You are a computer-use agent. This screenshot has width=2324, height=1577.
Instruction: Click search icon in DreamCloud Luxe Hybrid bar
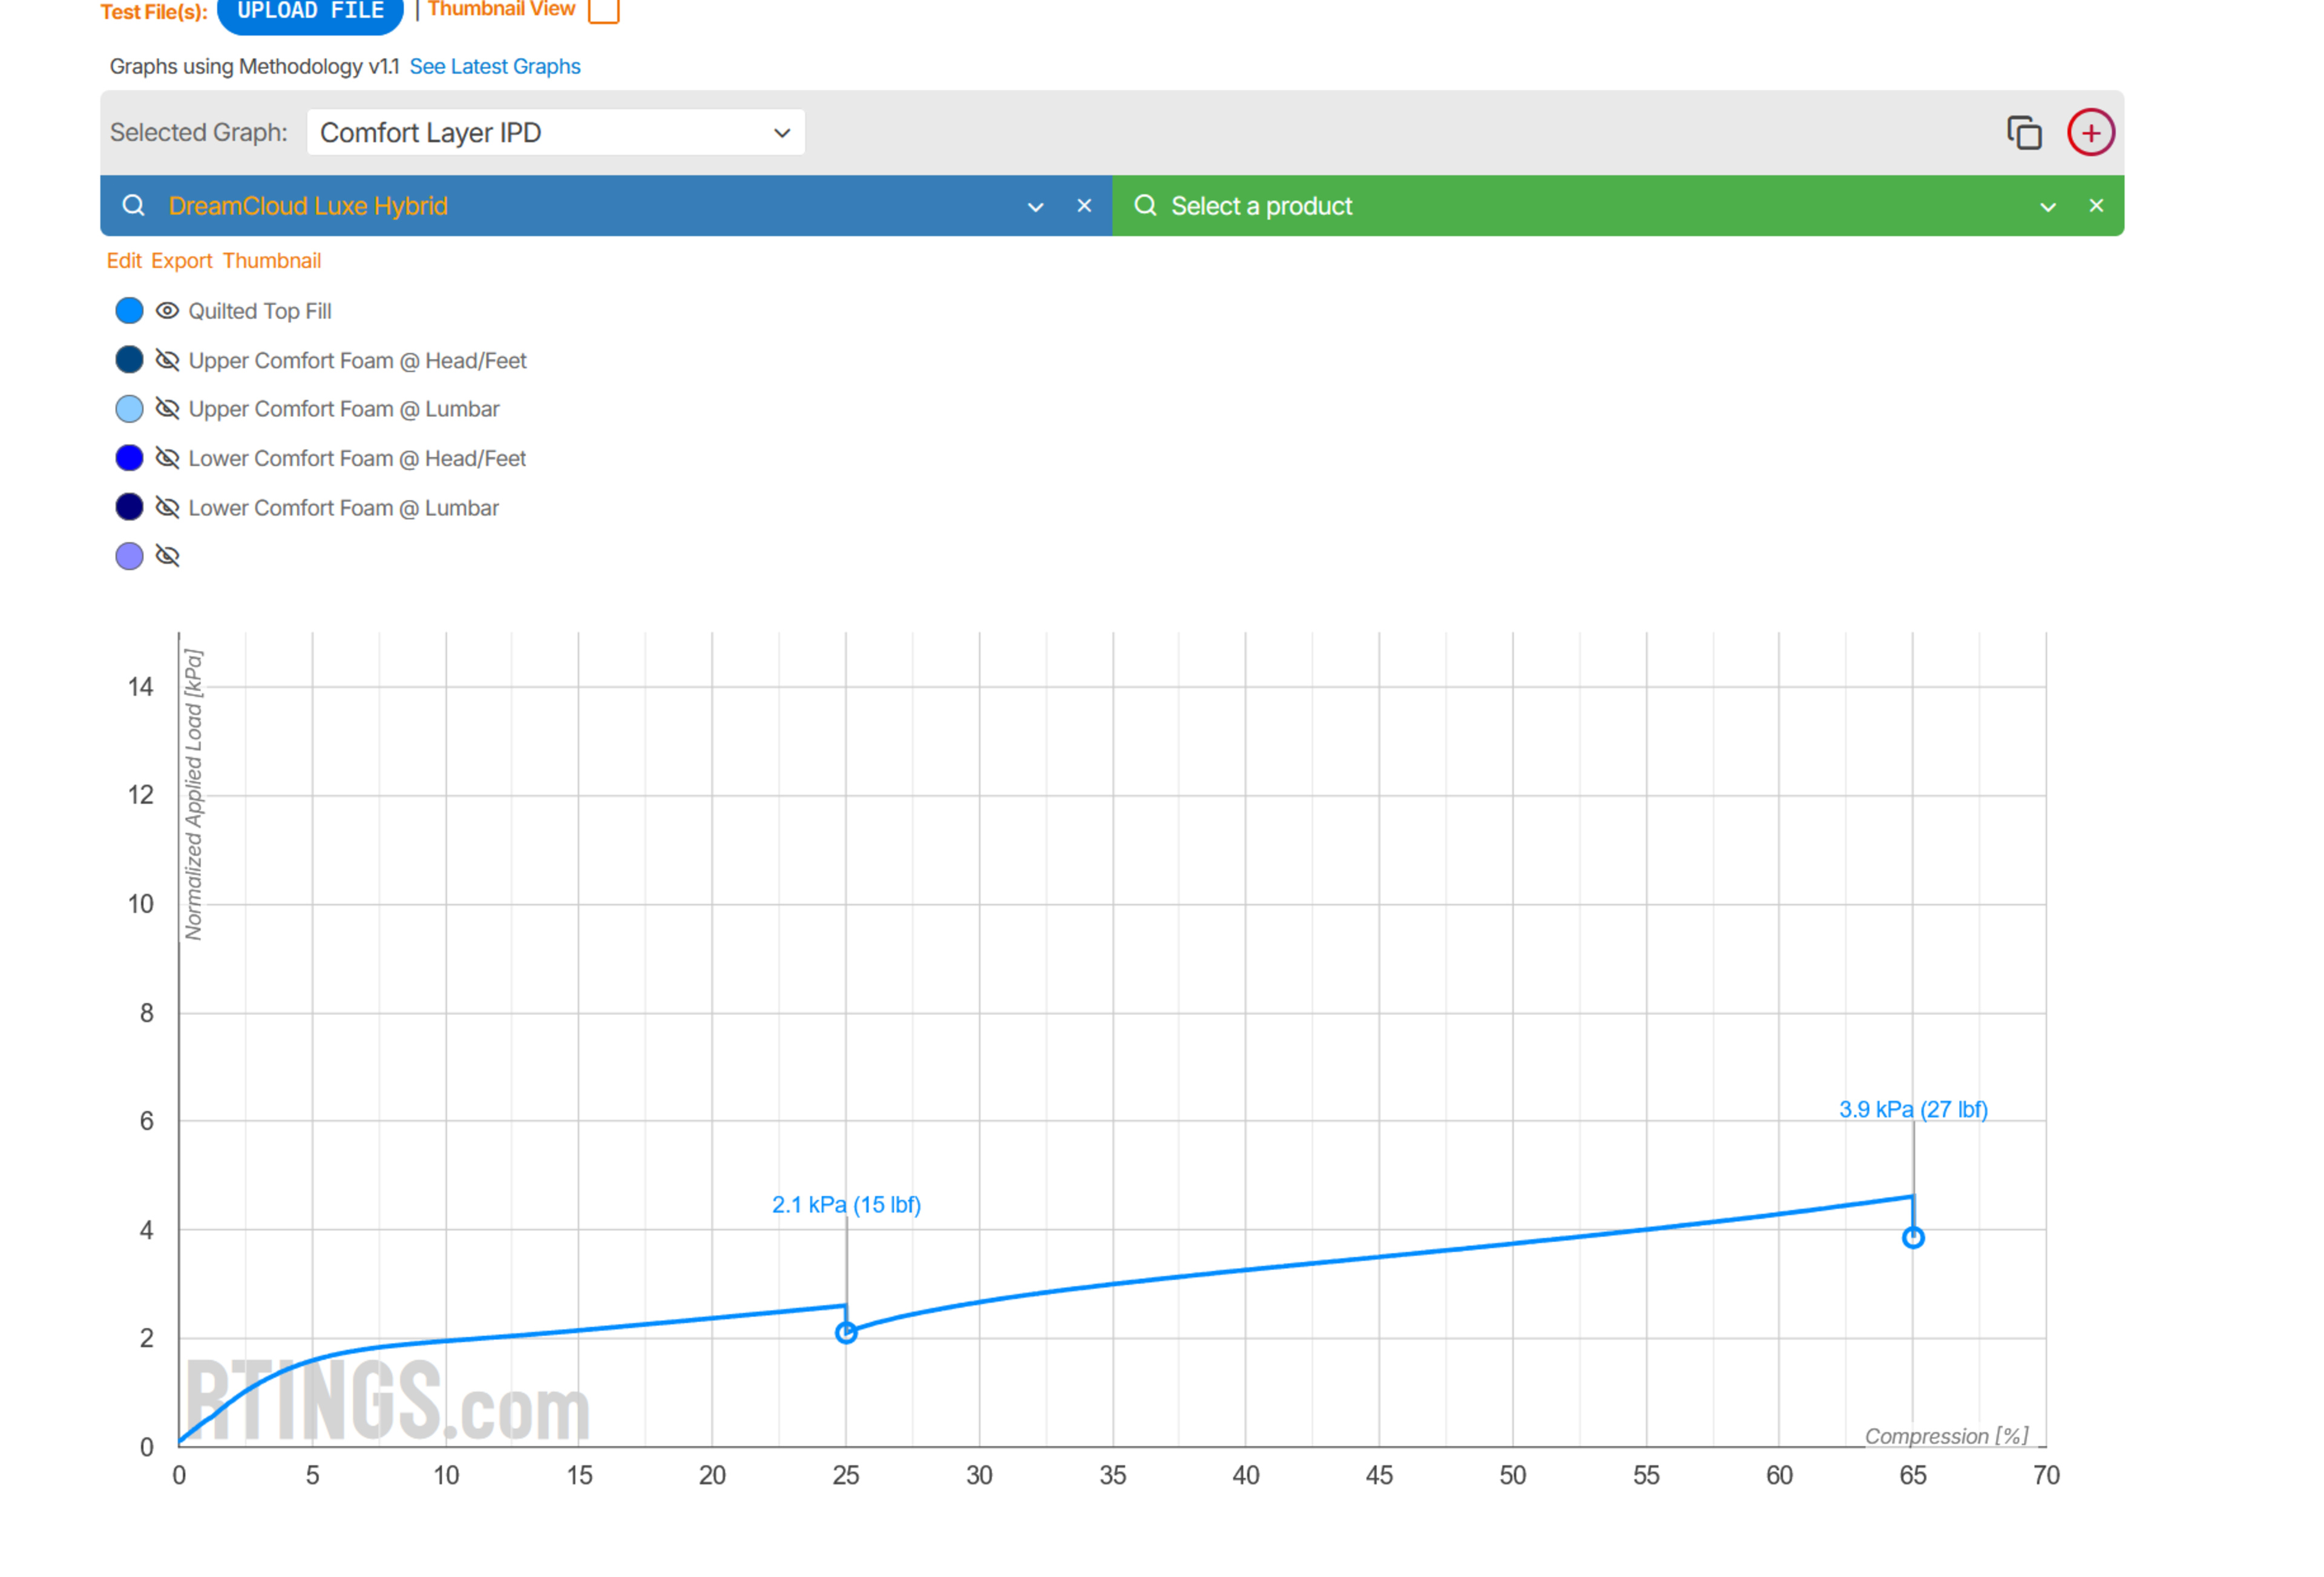tap(133, 206)
